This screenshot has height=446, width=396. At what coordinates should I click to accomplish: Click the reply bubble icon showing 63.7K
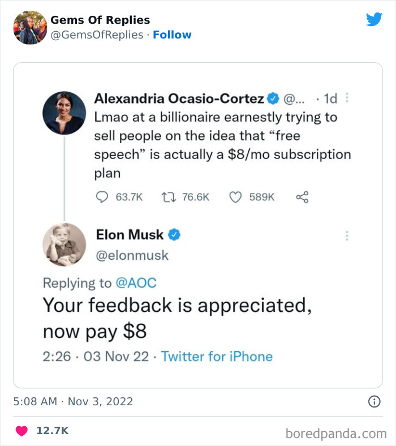tap(103, 197)
